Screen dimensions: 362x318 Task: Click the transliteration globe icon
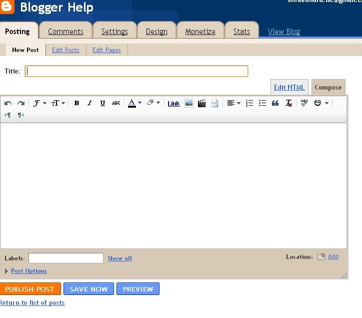point(317,103)
